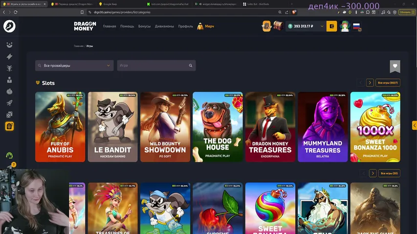
Task: Open 'Дивизионы' navigation item
Action: pos(164,26)
